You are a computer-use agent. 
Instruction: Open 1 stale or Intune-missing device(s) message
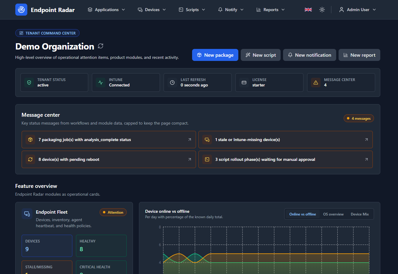[285, 140]
